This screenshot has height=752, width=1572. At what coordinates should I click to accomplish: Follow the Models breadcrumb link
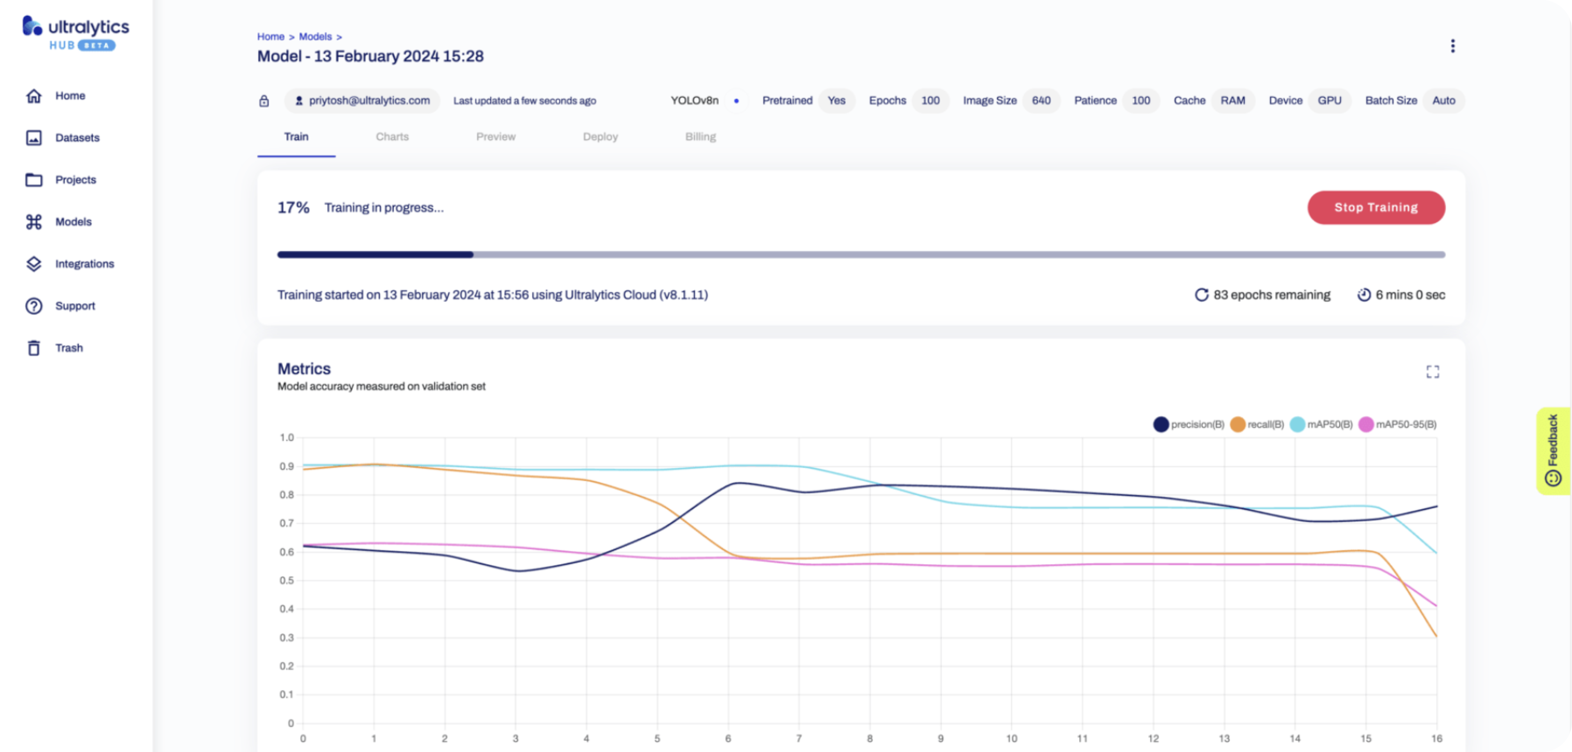[x=316, y=37]
